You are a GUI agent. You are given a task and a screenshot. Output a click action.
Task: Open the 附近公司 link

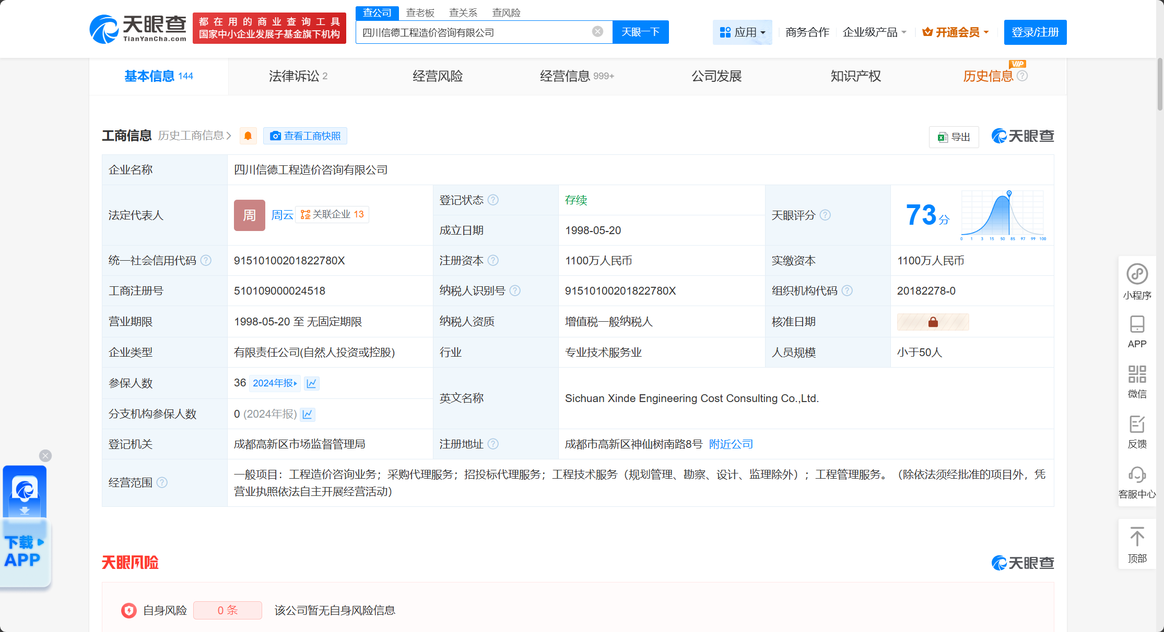click(x=731, y=444)
